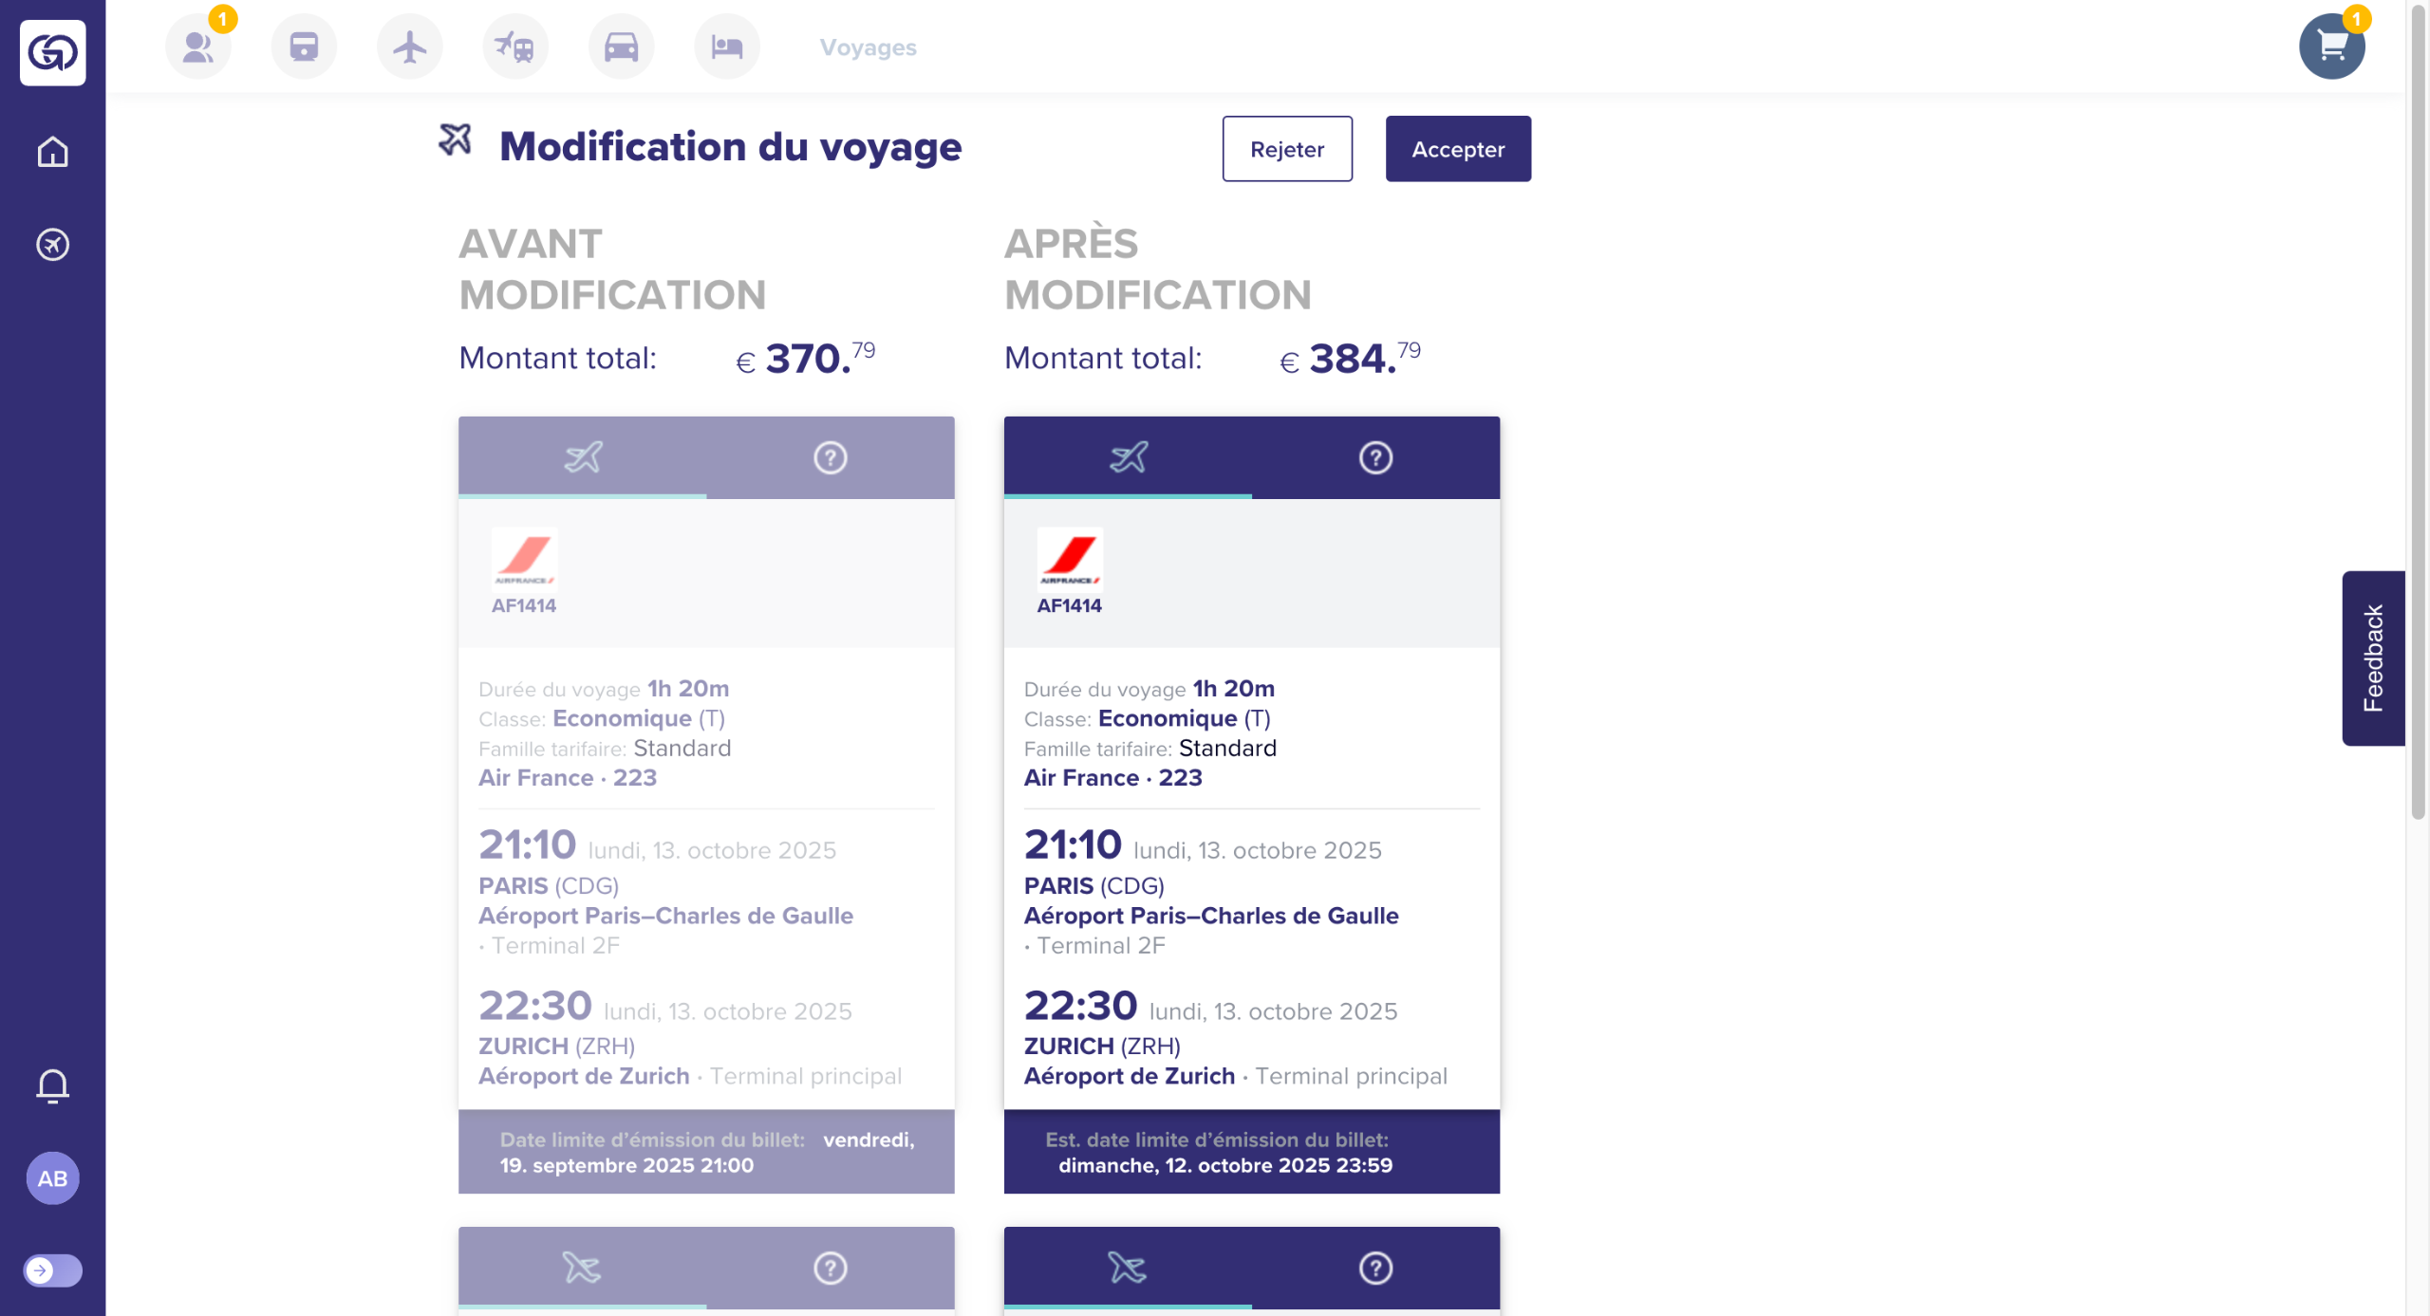This screenshot has width=2430, height=1316.
Task: Open the travelers icon in top bar
Action: point(198,46)
